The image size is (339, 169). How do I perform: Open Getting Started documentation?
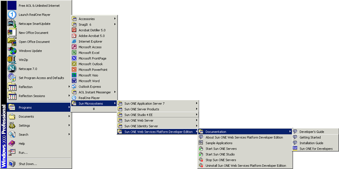[x=315, y=137]
